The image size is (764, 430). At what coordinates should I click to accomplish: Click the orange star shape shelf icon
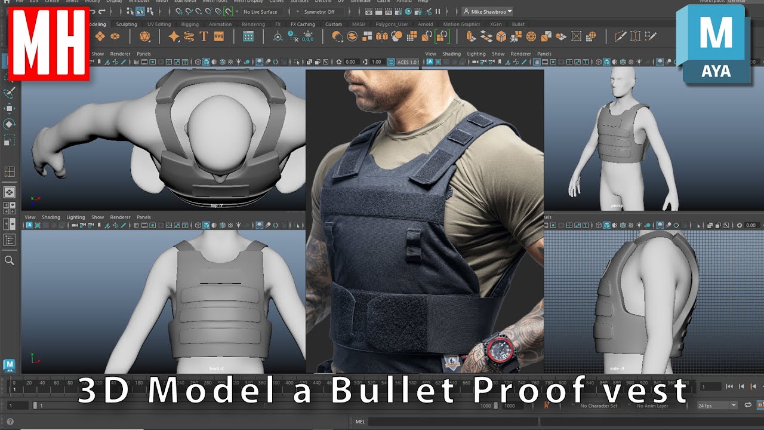(x=174, y=36)
